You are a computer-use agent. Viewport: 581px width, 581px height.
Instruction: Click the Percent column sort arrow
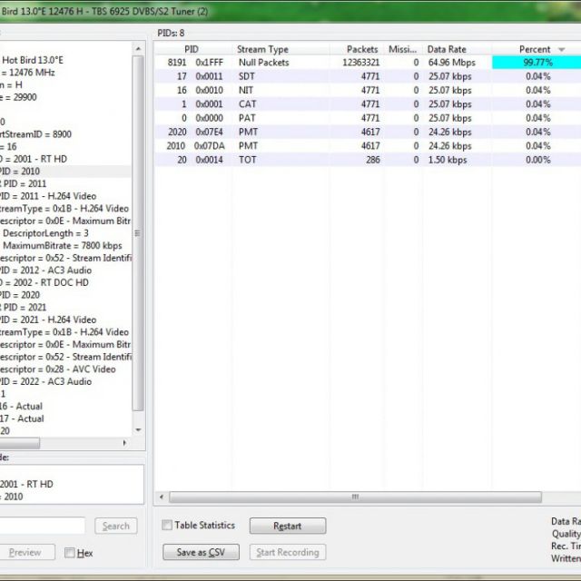pyautogui.click(x=562, y=49)
